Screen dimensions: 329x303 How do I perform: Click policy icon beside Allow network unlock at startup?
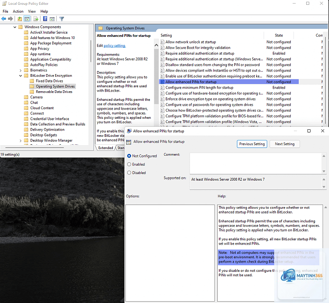(x=162, y=42)
